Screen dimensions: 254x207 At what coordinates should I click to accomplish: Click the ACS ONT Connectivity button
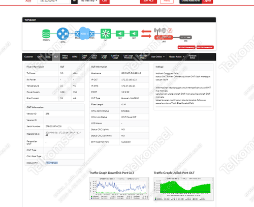pyautogui.click(x=186, y=47)
